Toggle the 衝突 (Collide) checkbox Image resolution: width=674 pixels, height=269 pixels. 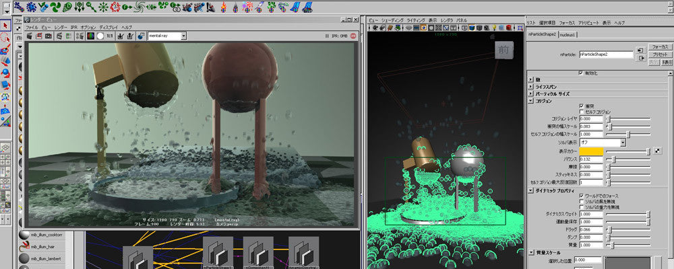point(581,106)
